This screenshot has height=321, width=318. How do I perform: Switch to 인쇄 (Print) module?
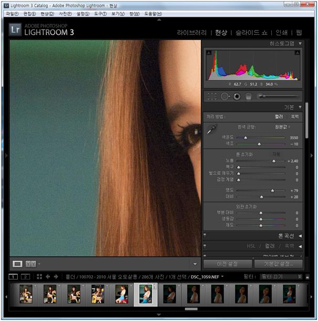(282, 33)
